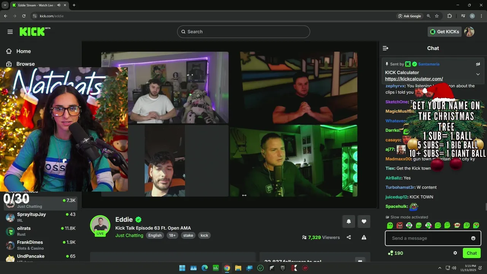487x274 pixels.
Task: Click username juicedup12 in chat
Action: 396,197
